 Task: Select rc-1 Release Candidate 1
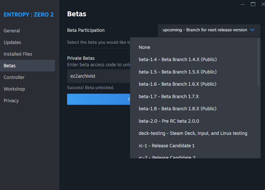[x=167, y=146]
